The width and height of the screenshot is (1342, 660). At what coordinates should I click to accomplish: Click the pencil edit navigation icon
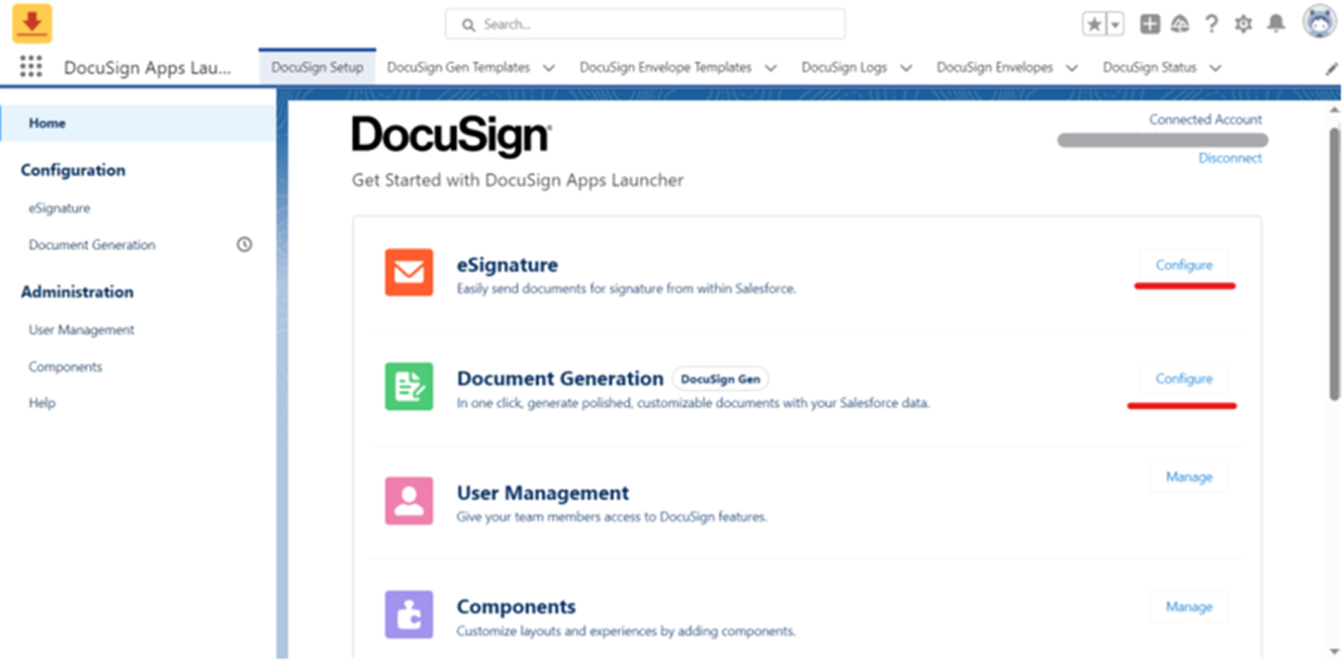[x=1331, y=69]
